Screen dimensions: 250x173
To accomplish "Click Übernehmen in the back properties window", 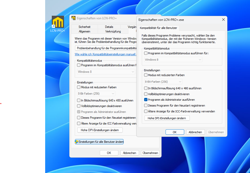I will (x=150, y=153).
